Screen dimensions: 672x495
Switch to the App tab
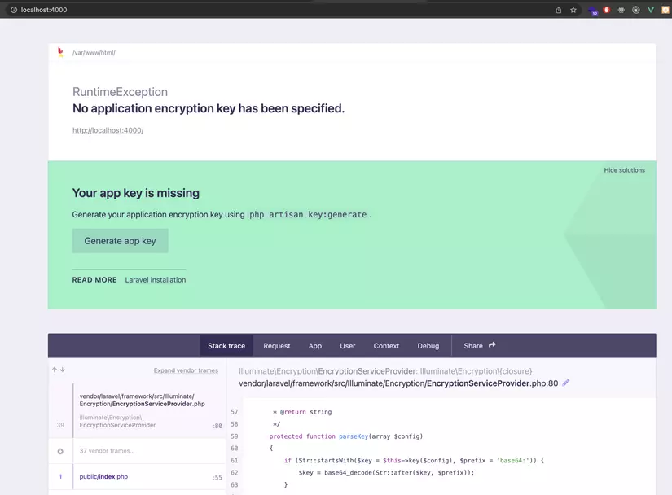(315, 345)
